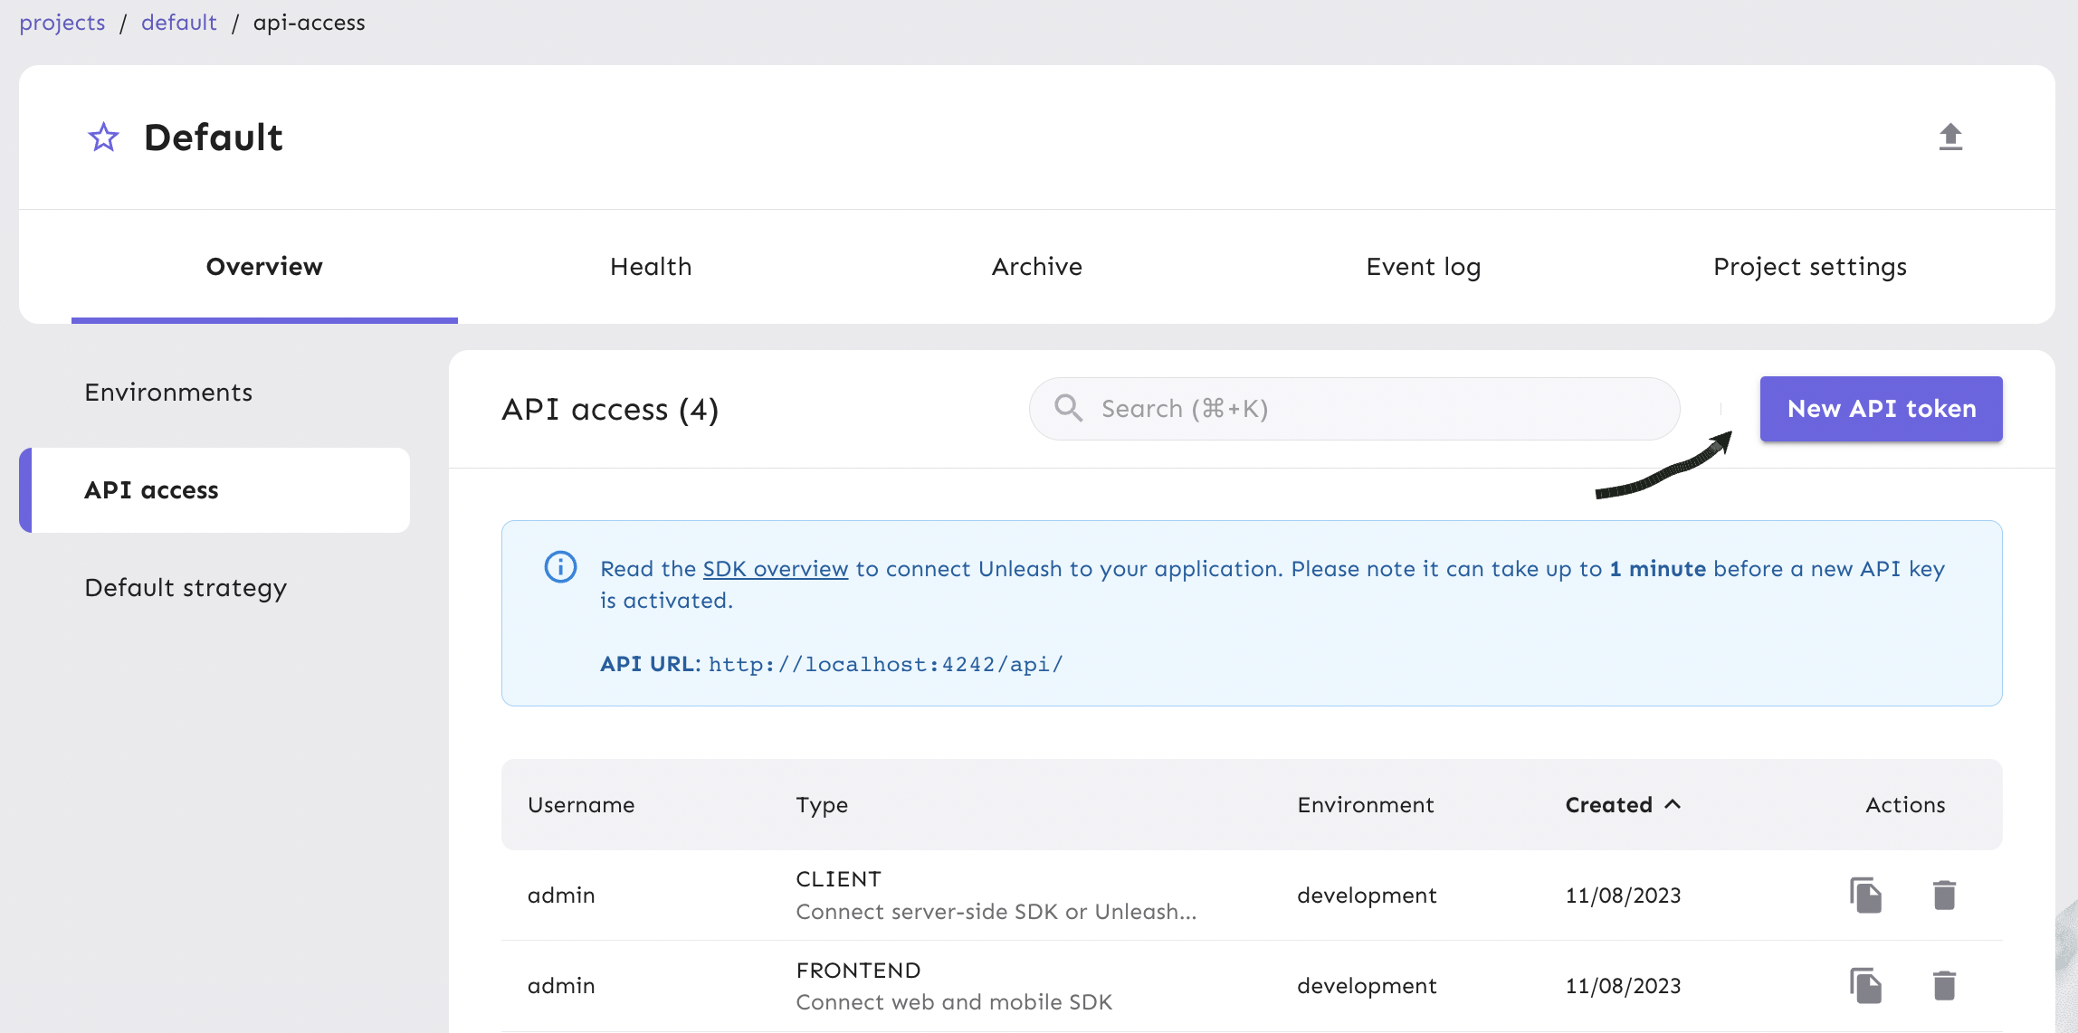
Task: Copy the FRONTEND admin token
Action: coord(1867,985)
